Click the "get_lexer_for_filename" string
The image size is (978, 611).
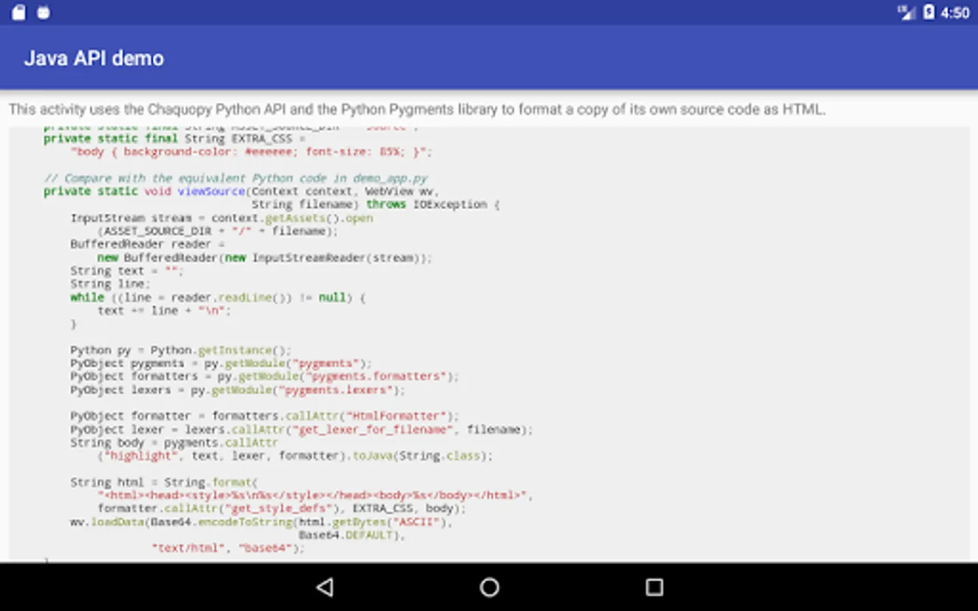[372, 429]
